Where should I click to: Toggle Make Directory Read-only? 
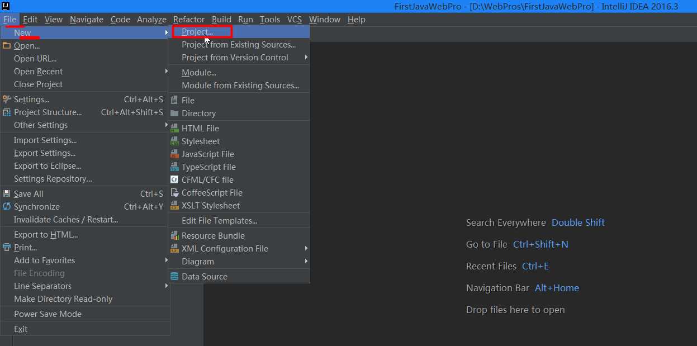pos(84,299)
